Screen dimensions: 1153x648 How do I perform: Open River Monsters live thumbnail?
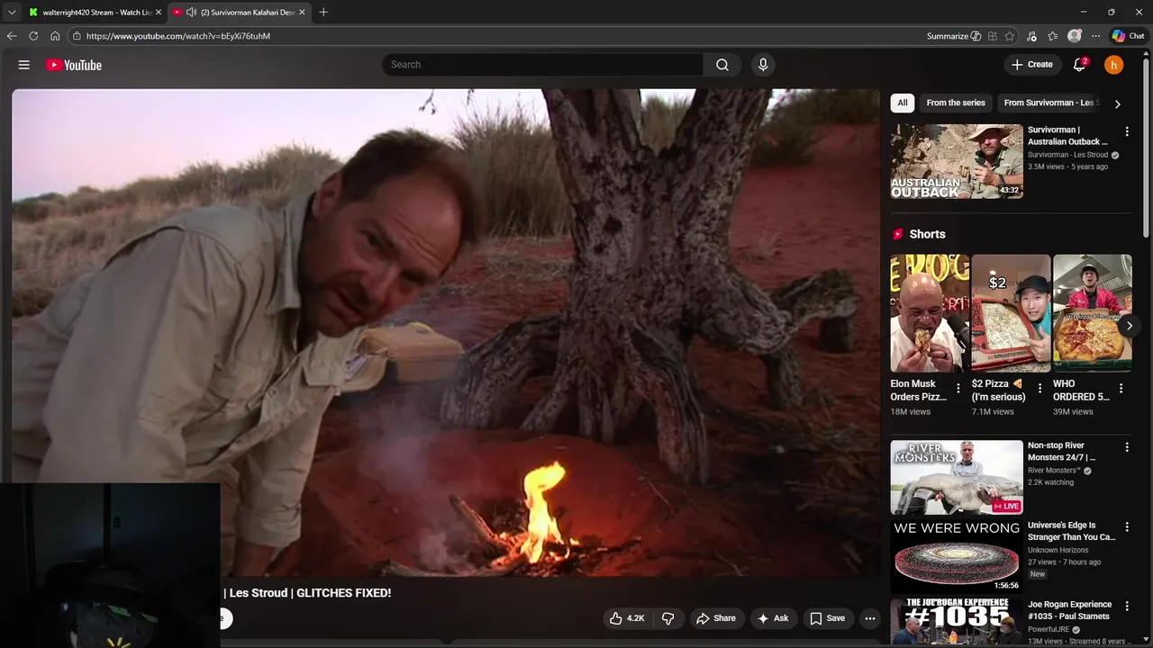(x=957, y=477)
